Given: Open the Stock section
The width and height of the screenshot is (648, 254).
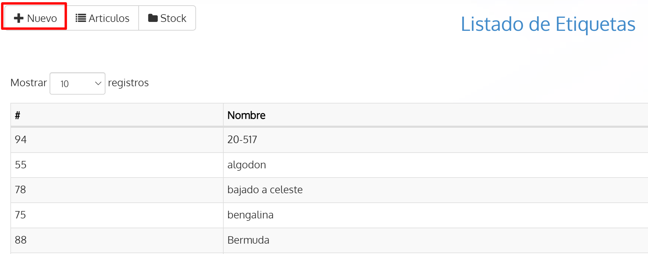Looking at the screenshot, I should click(167, 18).
